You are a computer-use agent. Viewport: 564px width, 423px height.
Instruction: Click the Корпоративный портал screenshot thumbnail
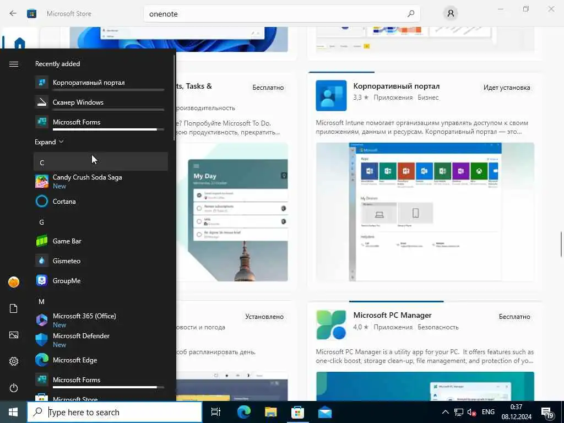tap(425, 212)
